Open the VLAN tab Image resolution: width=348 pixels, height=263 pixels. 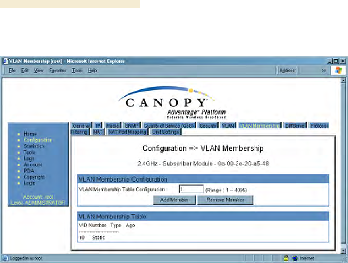point(228,126)
